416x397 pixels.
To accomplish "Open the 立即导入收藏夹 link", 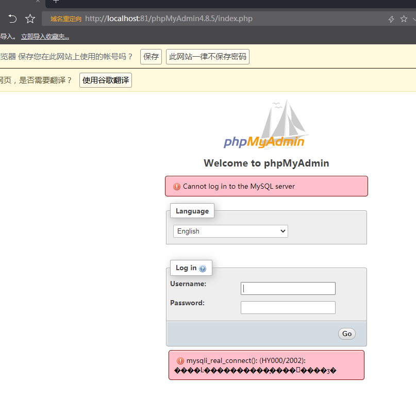I will pos(45,37).
